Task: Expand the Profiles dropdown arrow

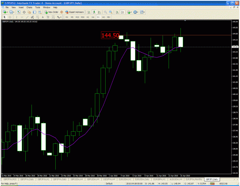Action: (x=13, y=12)
